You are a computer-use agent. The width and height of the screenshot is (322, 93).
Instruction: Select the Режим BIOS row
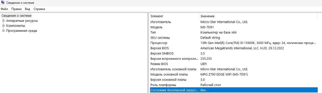(x=234, y=64)
